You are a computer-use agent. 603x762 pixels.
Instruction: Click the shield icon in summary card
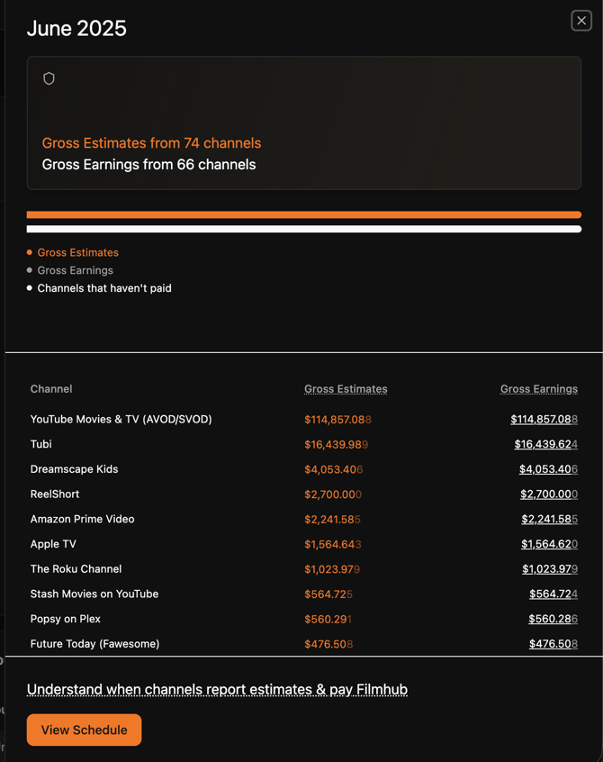(49, 78)
